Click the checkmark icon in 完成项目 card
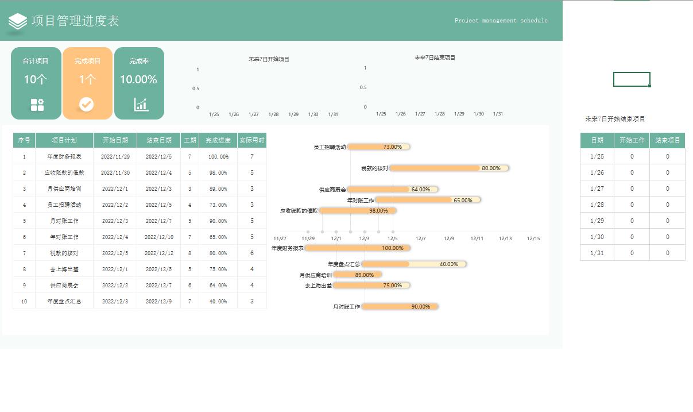The image size is (693, 412). (x=87, y=105)
